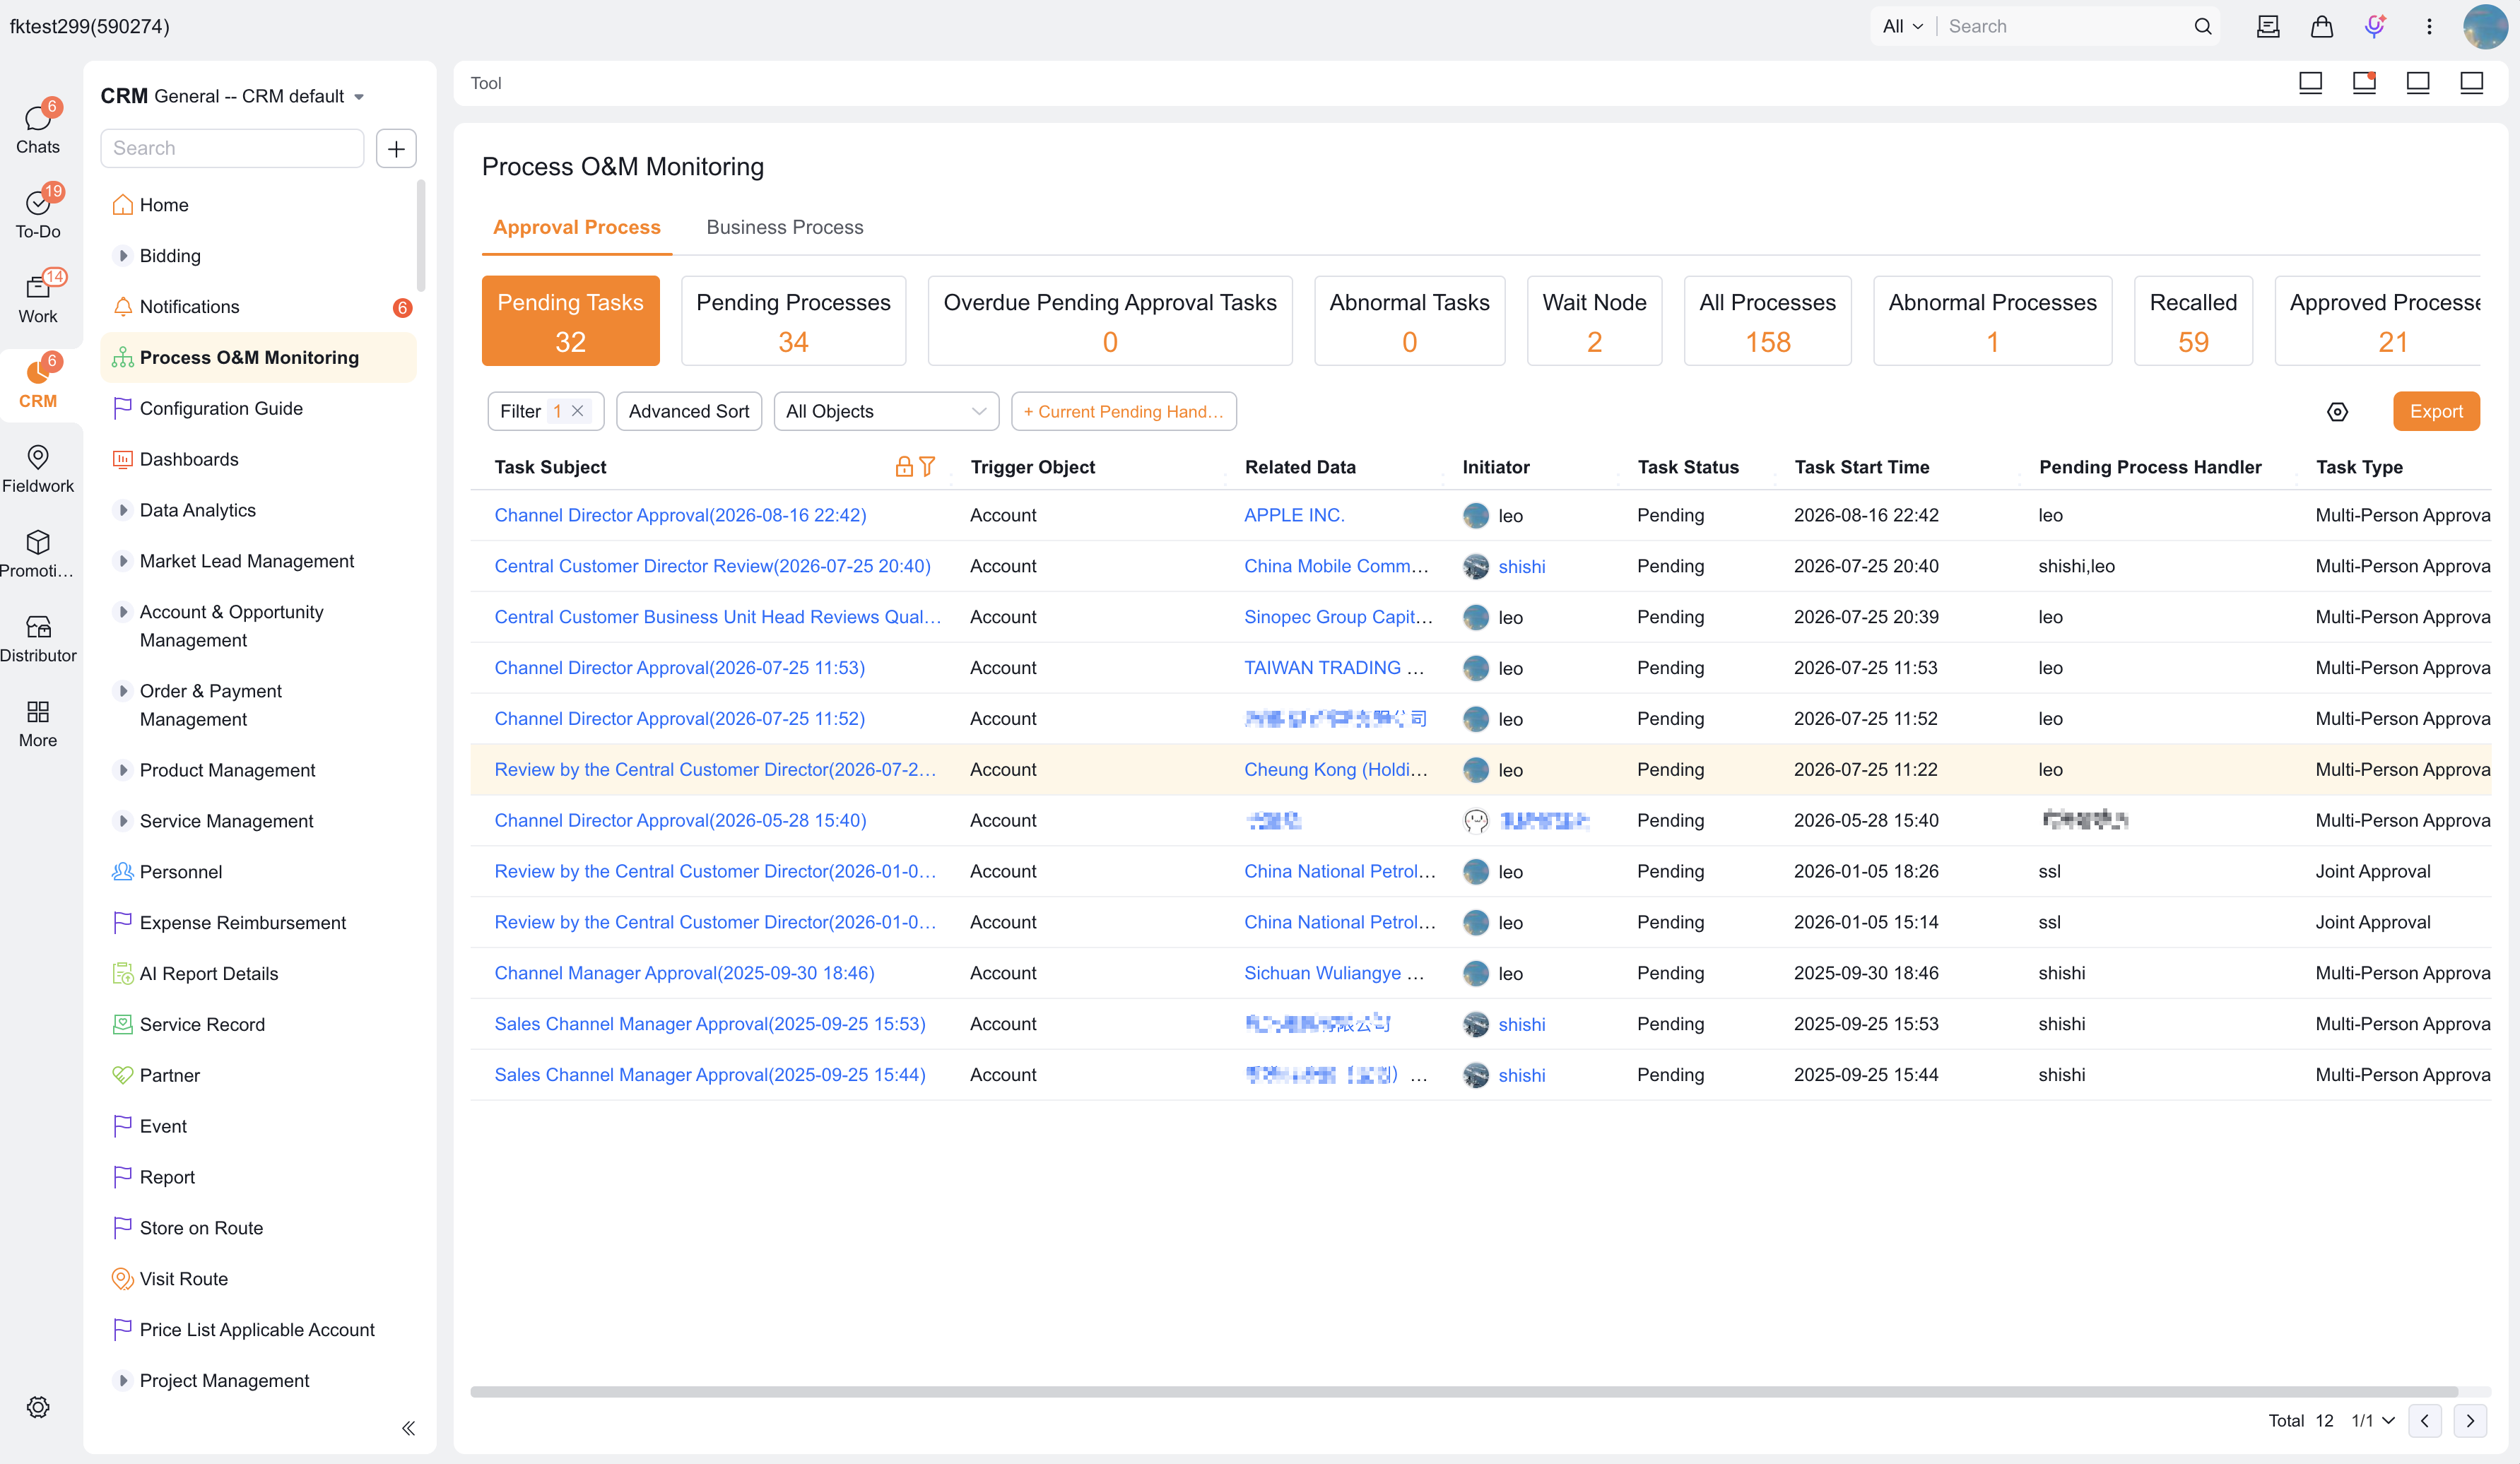This screenshot has width=2520, height=1464.
Task: Open the All scope dropdown in search
Action: (1902, 26)
